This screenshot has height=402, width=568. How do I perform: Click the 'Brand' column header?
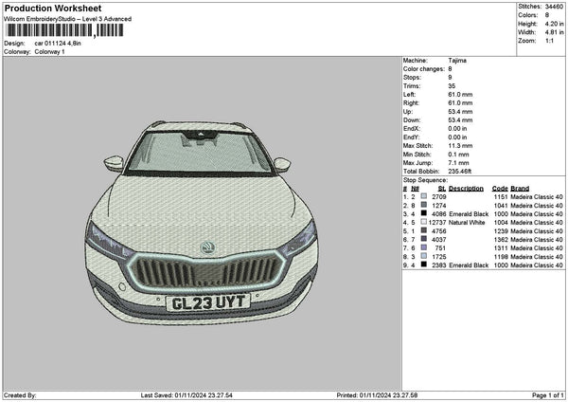[520, 189]
